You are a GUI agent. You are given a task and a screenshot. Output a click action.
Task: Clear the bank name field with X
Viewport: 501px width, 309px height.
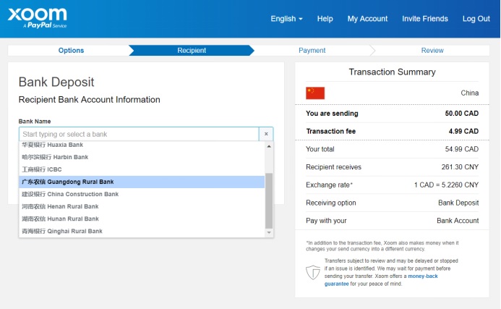click(x=266, y=134)
